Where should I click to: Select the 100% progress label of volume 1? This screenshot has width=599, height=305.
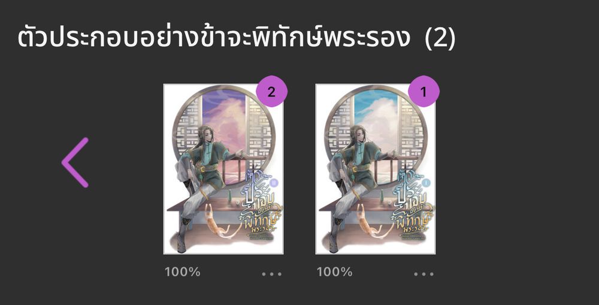pos(334,272)
